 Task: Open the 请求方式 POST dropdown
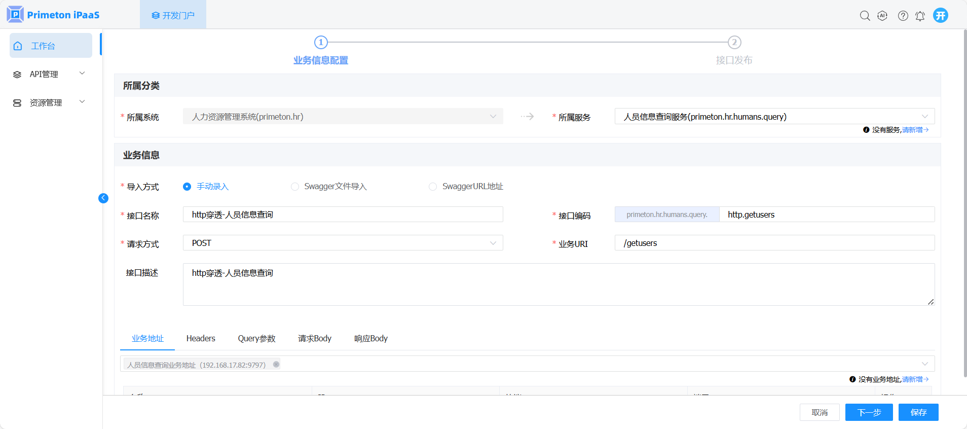343,243
